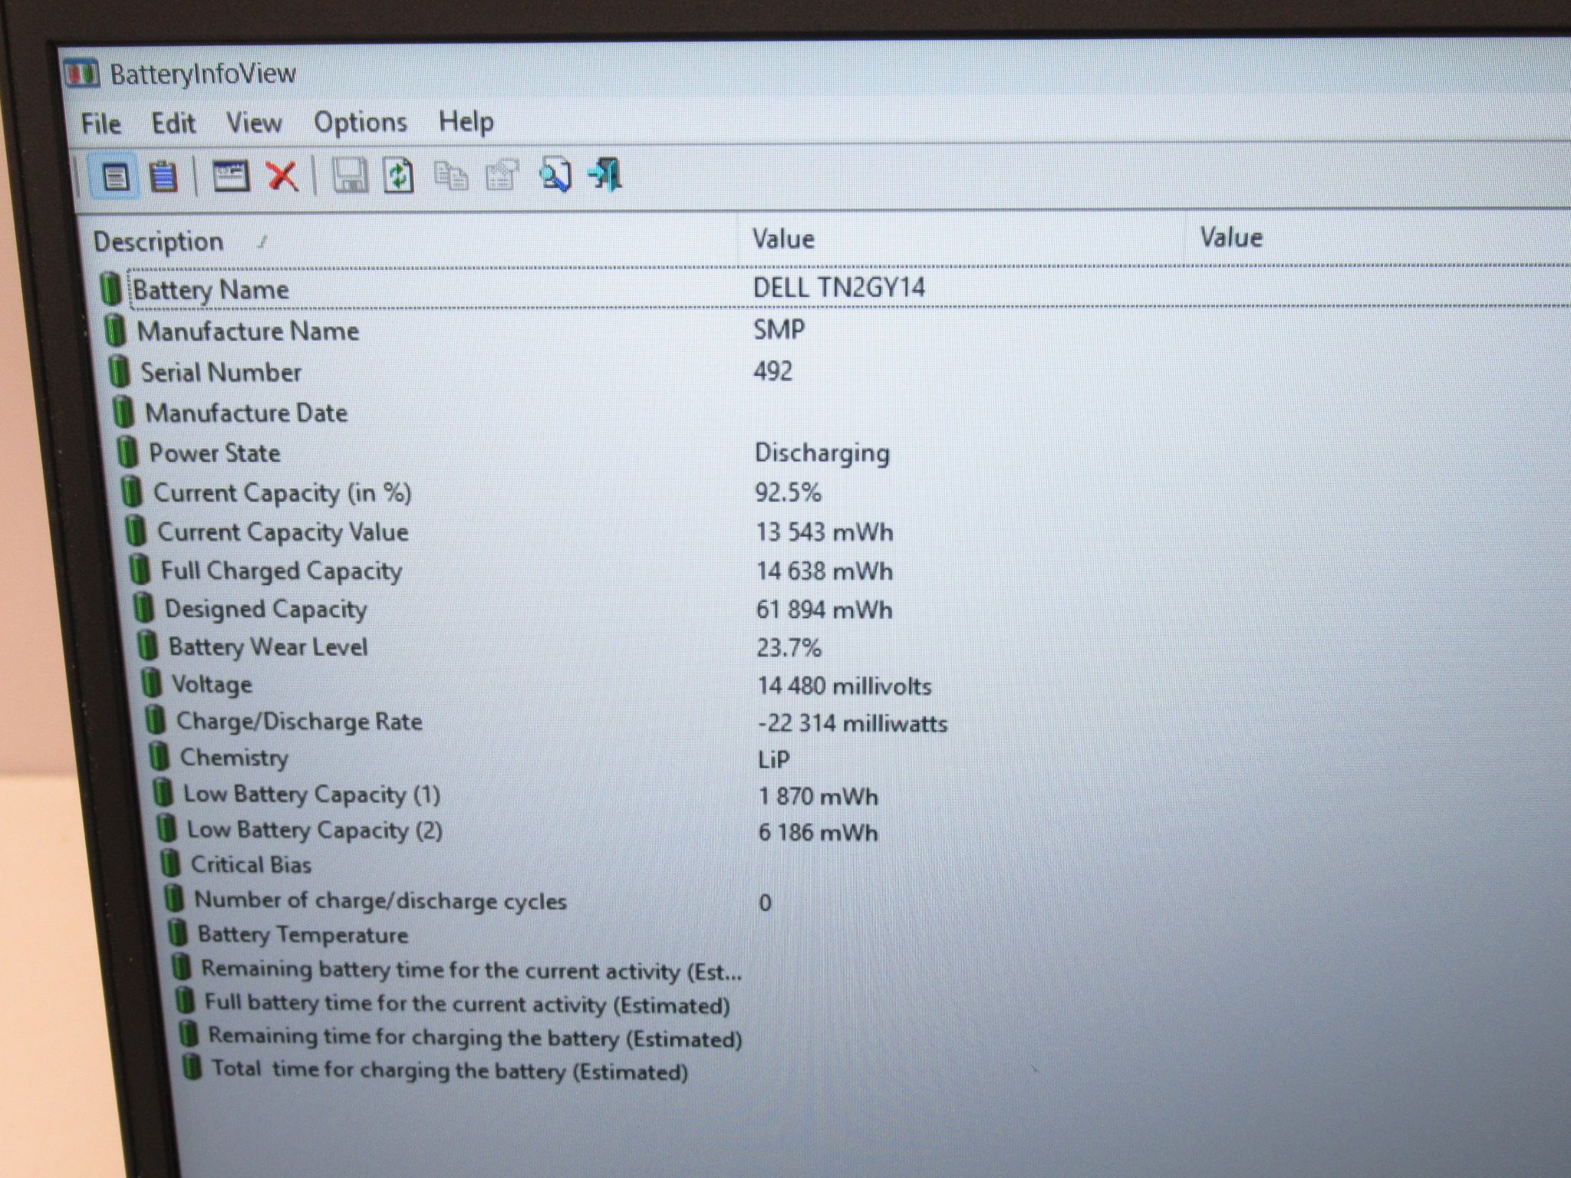Click the battery icon beside Battery Name
This screenshot has height=1178, width=1571.
tap(110, 289)
